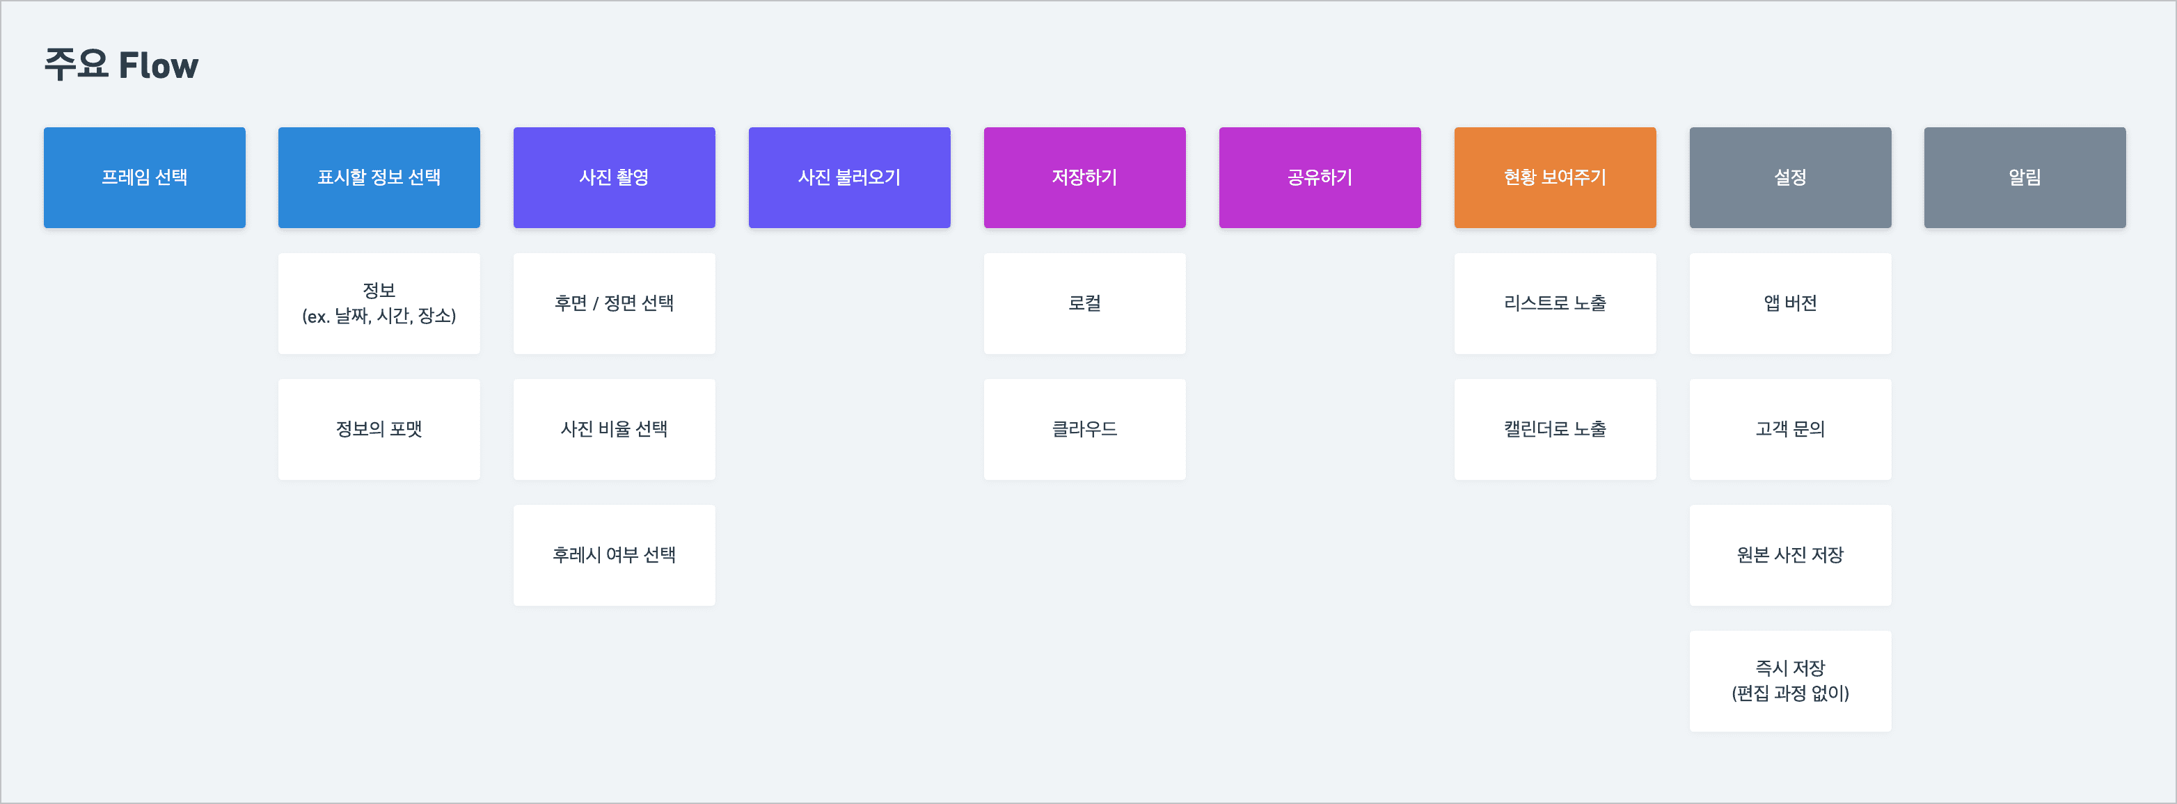Click the 사진 불러오기 card
Image resolution: width=2177 pixels, height=804 pixels.
849,177
